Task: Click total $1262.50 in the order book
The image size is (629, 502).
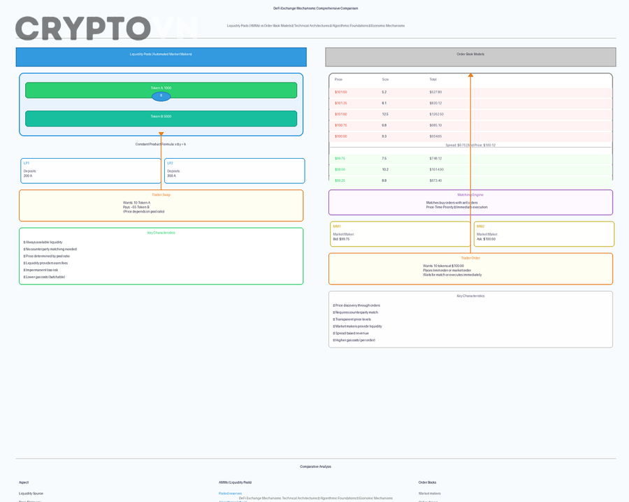Action: point(436,114)
